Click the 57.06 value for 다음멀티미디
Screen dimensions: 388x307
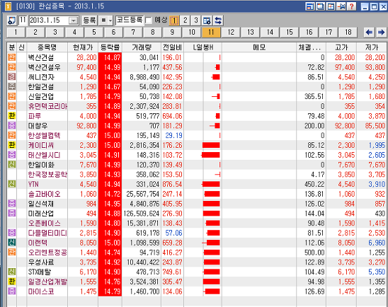pyautogui.click(x=173, y=233)
